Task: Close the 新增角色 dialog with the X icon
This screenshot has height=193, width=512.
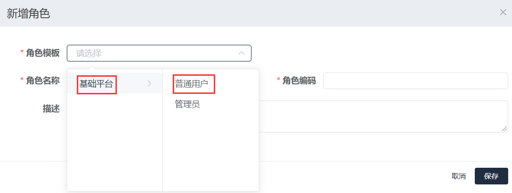Action: pyautogui.click(x=503, y=12)
